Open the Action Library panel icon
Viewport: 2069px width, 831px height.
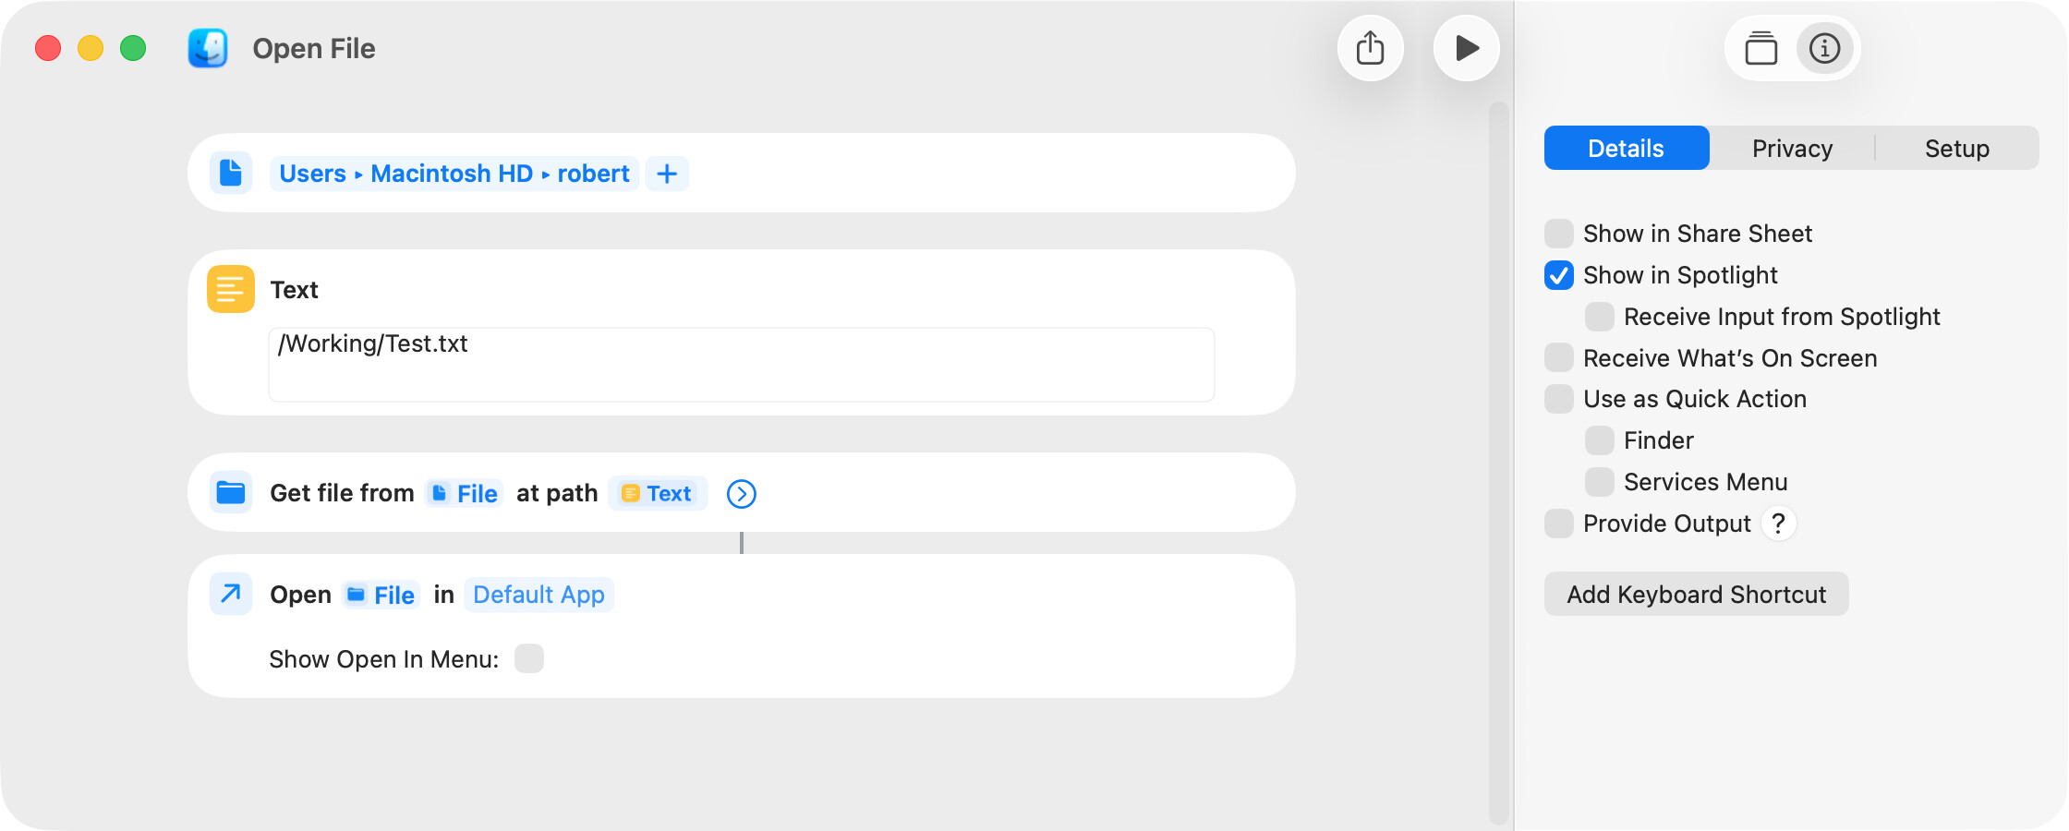pos(1760,48)
